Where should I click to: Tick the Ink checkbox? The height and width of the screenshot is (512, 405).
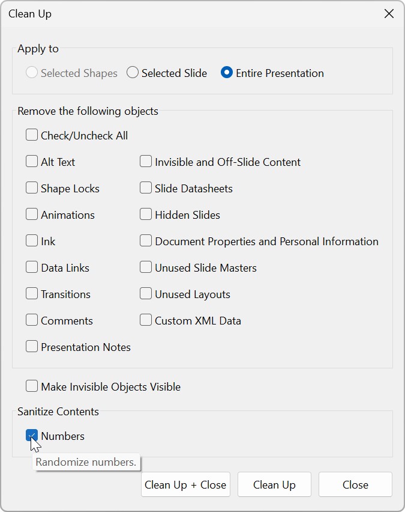coord(32,241)
